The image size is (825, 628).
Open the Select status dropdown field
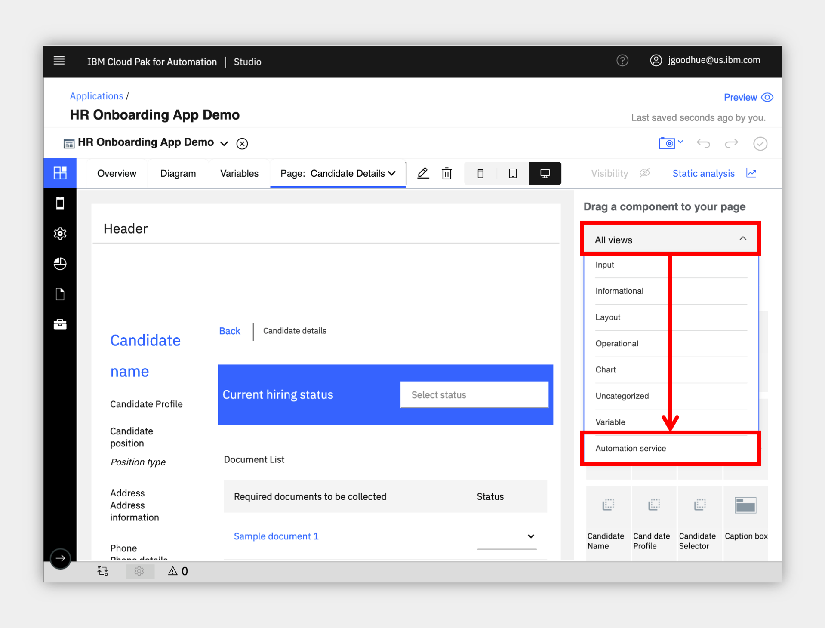(x=474, y=394)
